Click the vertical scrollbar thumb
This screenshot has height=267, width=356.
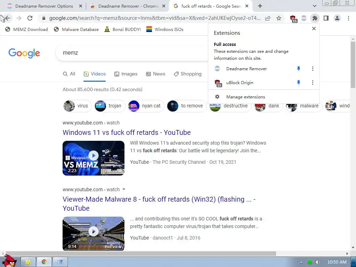point(353,65)
